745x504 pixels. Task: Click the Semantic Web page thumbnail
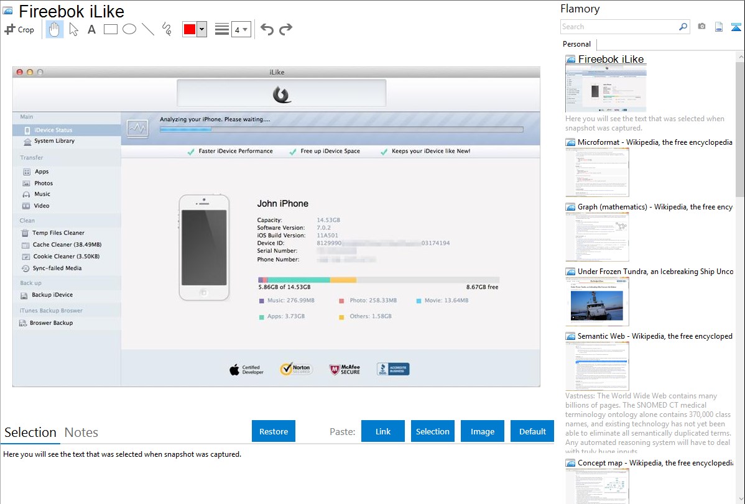(597, 366)
